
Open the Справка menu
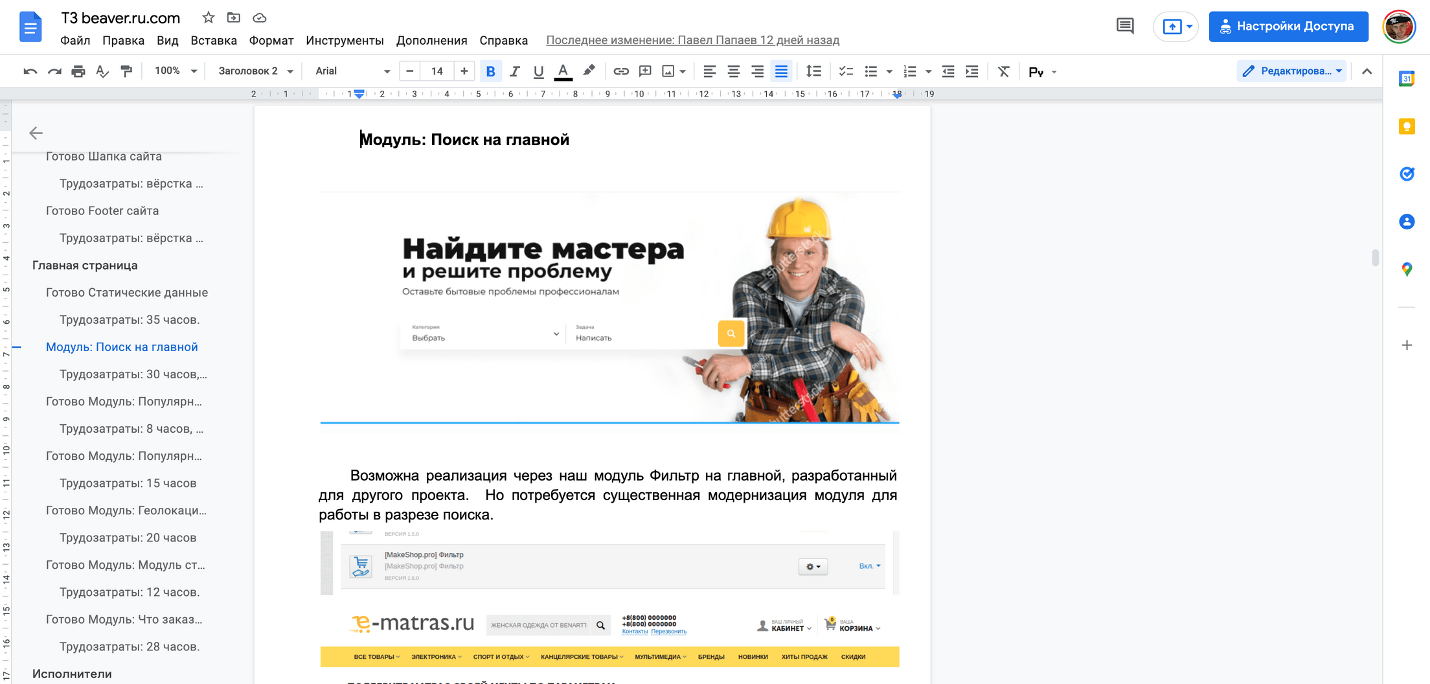coord(503,40)
